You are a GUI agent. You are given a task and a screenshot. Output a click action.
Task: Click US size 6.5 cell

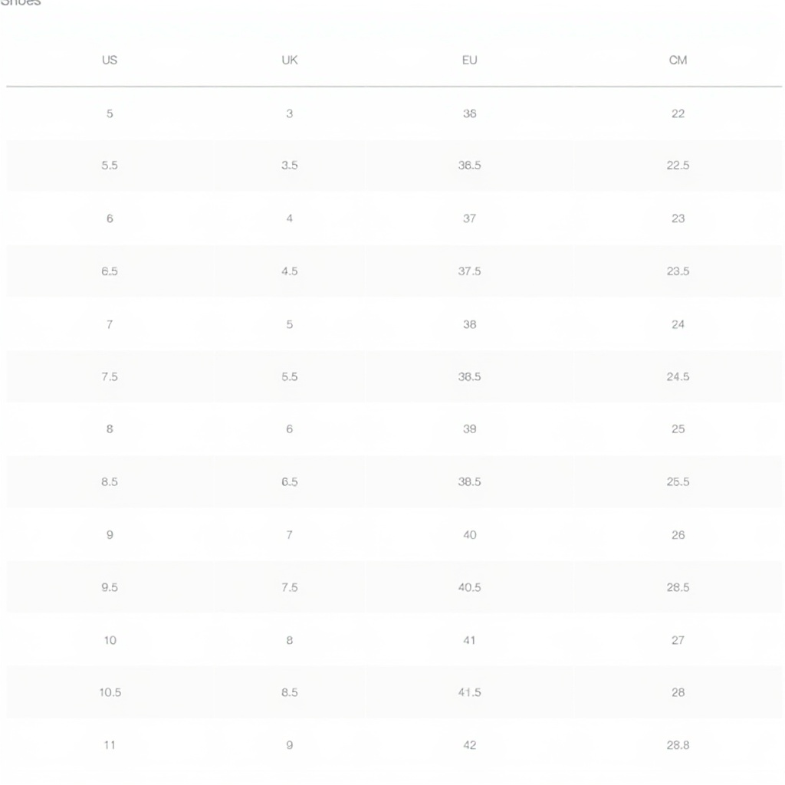(110, 271)
